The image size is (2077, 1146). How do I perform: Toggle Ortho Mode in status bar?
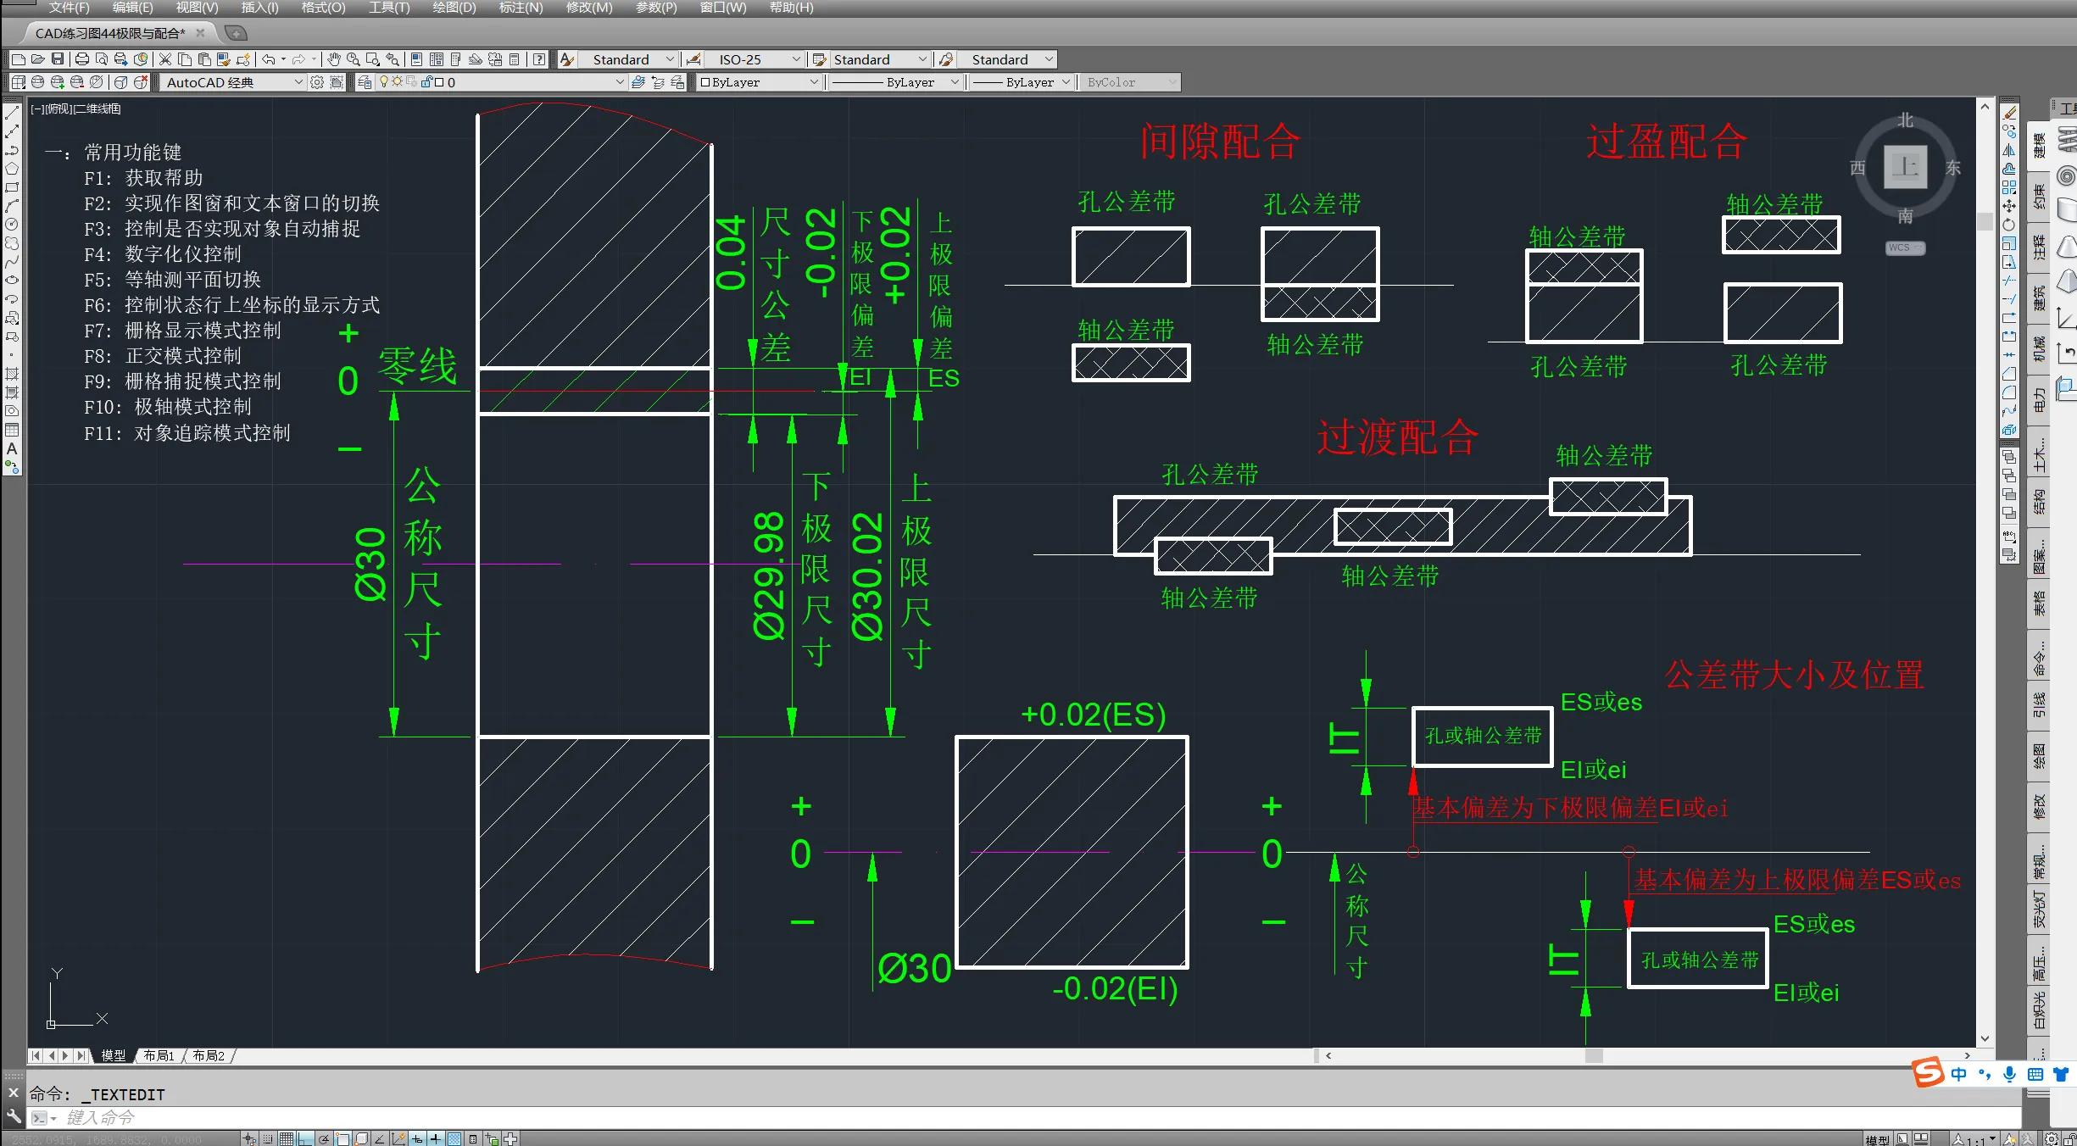[305, 1138]
